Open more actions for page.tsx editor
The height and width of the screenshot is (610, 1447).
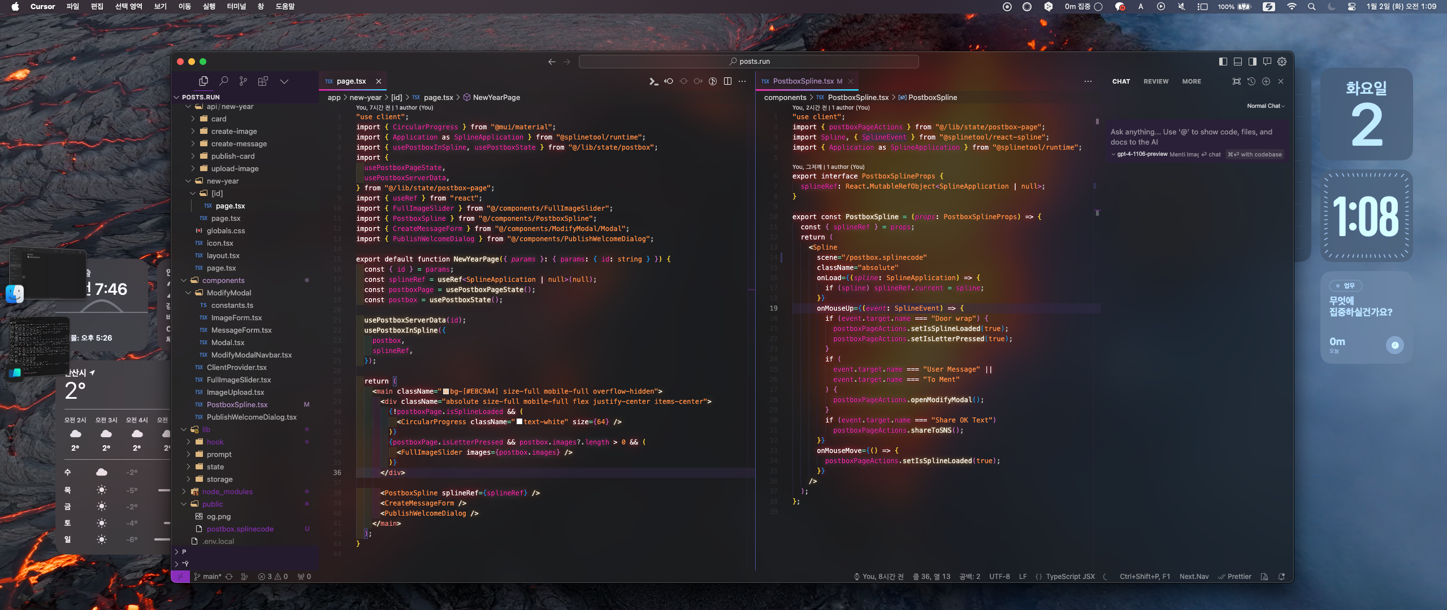[742, 81]
